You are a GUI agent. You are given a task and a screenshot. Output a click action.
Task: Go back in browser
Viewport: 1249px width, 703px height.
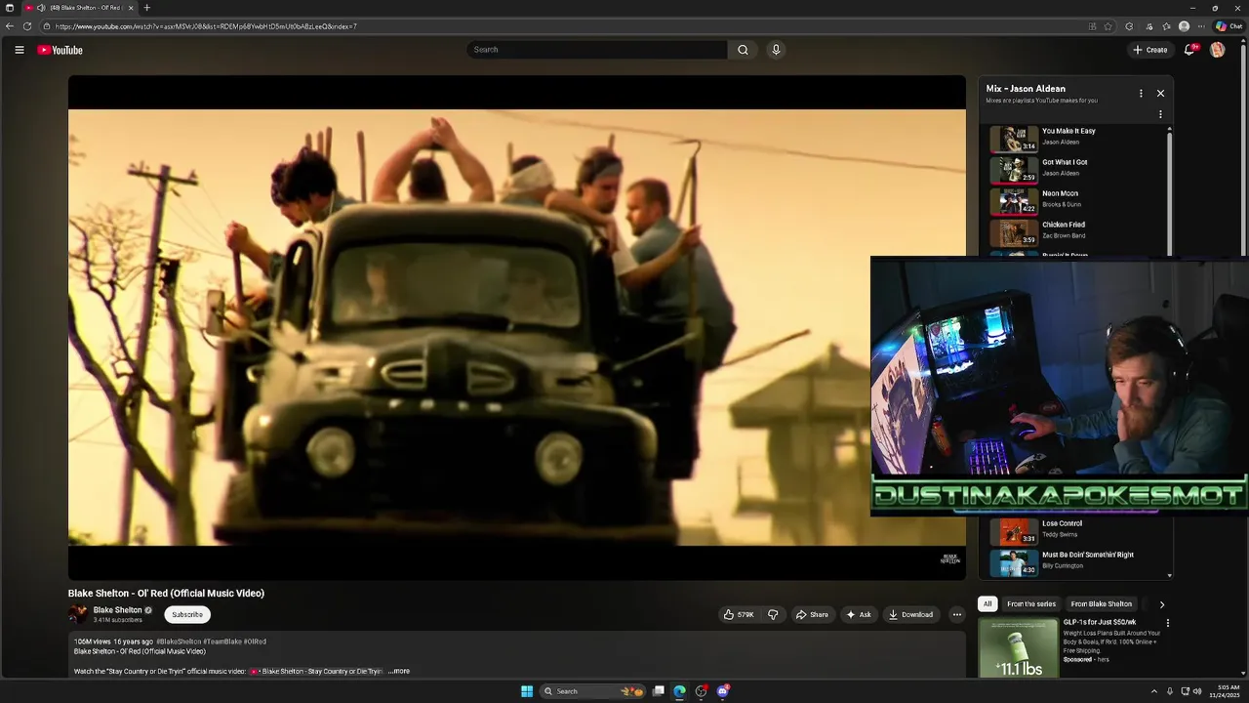click(x=10, y=26)
